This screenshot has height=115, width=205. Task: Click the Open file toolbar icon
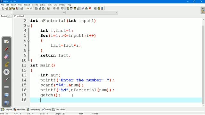(x=7, y=8)
